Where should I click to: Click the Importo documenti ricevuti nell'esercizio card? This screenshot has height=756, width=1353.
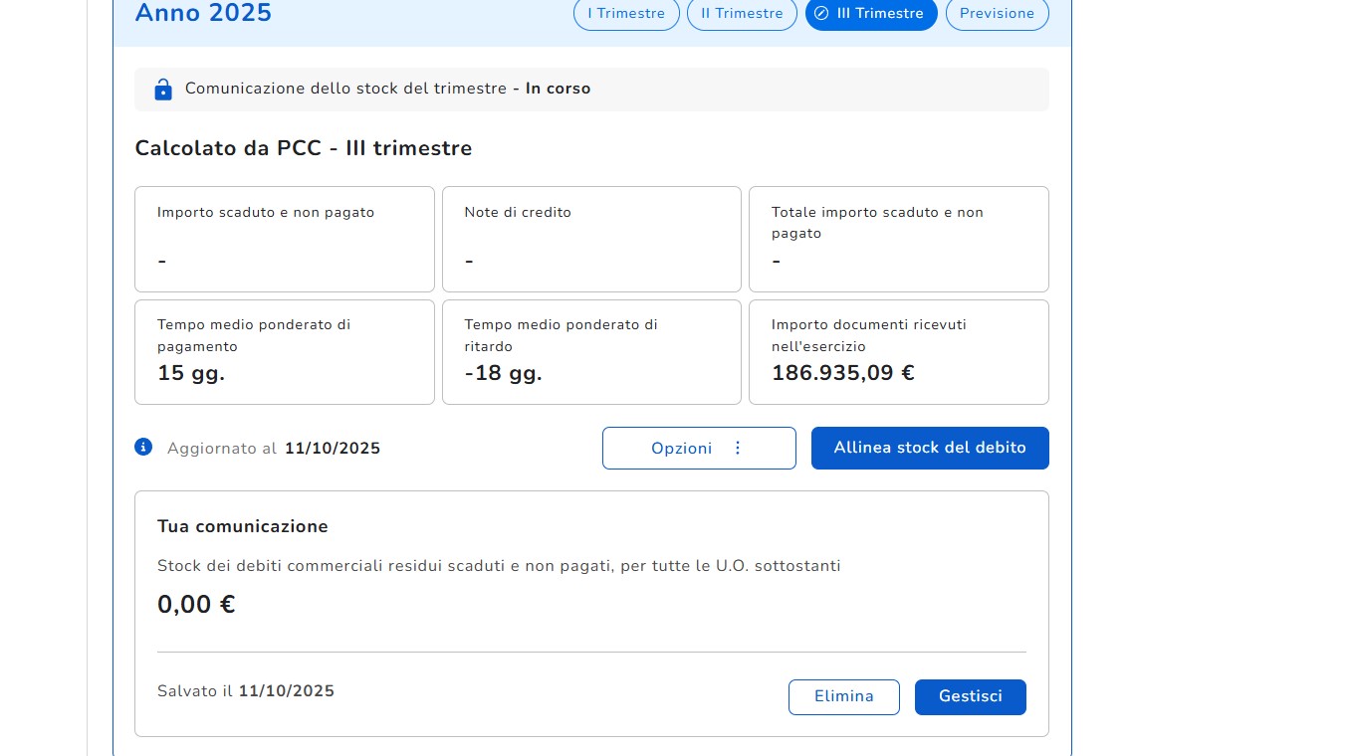pos(898,352)
